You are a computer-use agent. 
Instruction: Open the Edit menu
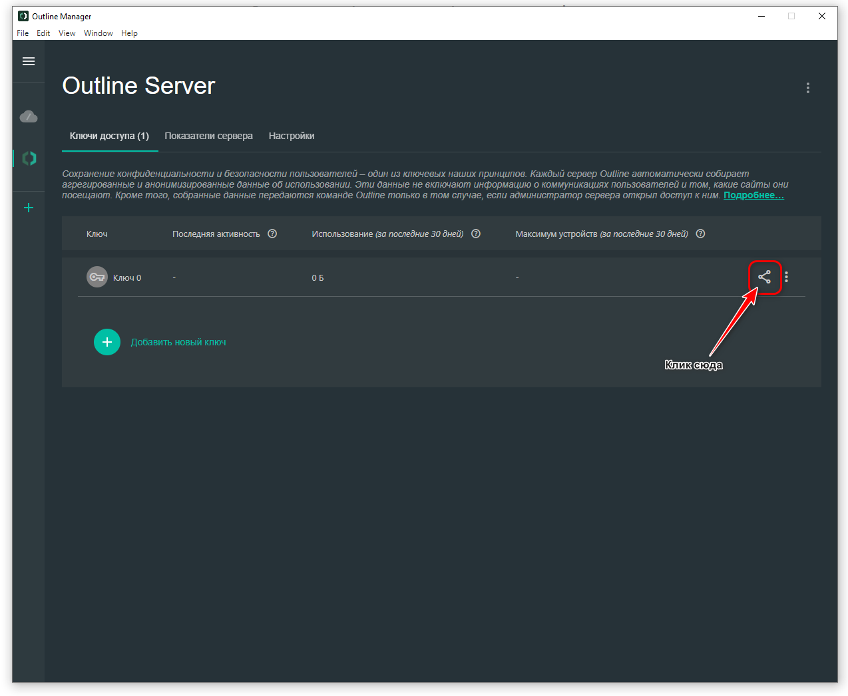point(43,33)
